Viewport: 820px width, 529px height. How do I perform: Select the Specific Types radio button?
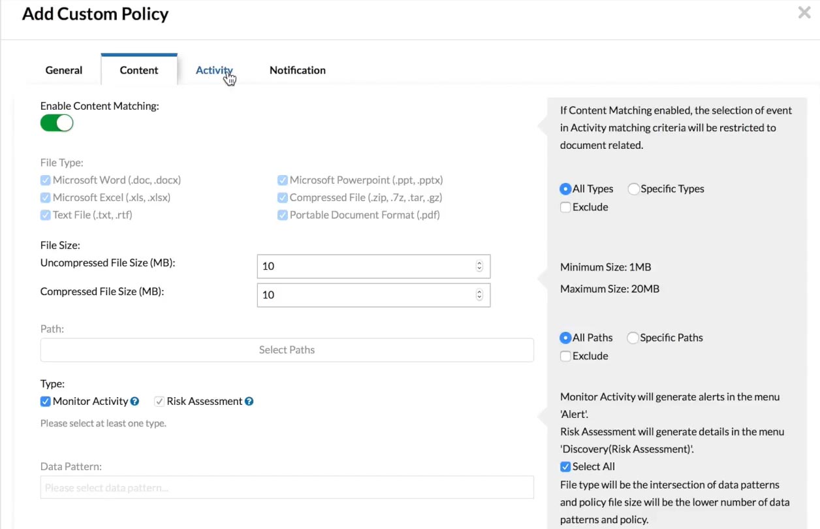[633, 189]
